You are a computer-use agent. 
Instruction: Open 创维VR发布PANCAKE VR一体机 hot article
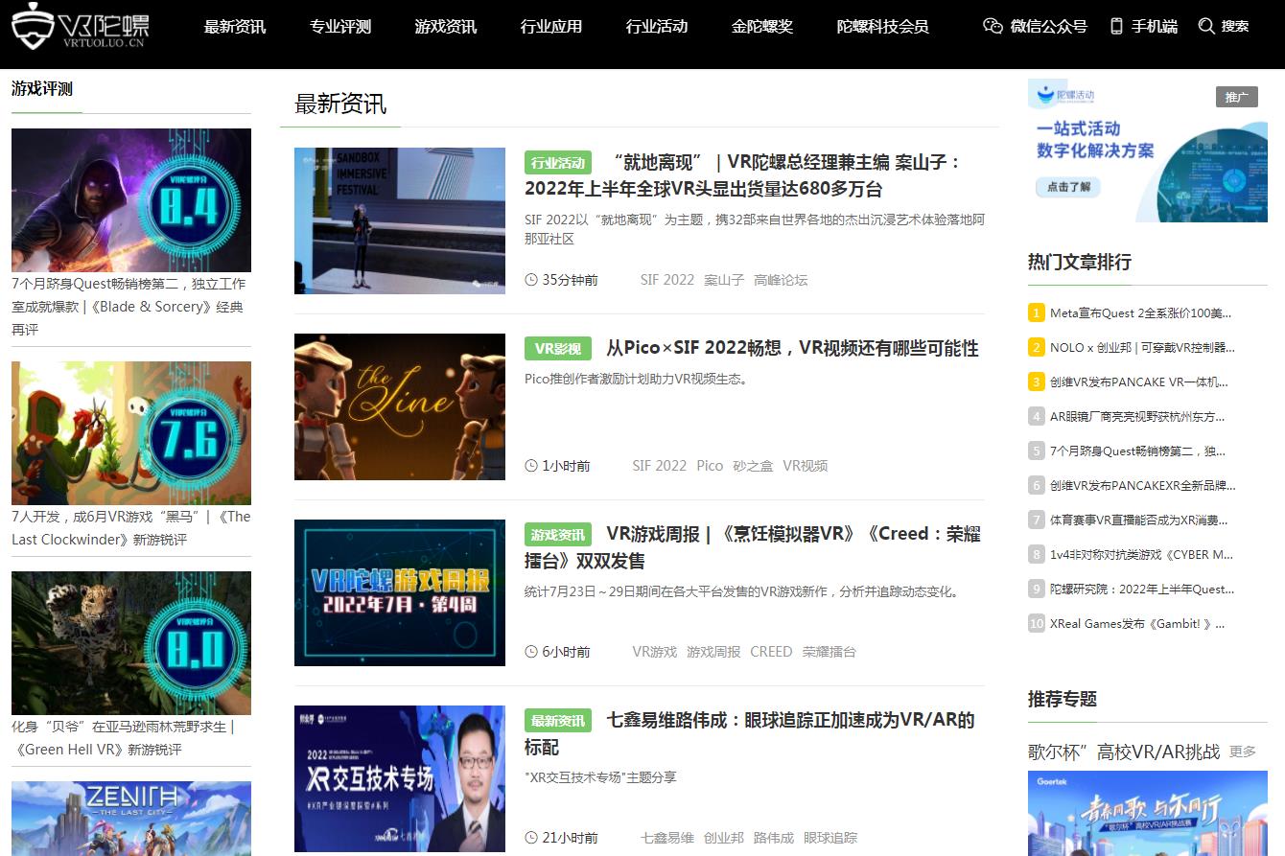1139,382
